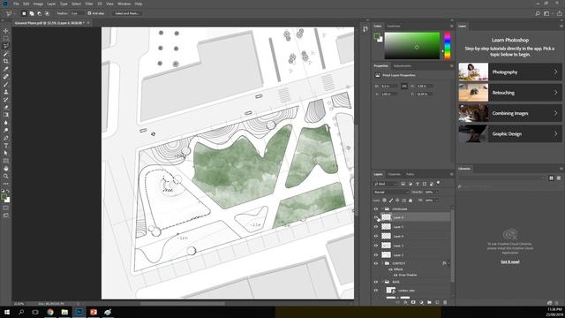Image resolution: width=565 pixels, height=318 pixels.
Task: Hide Layer 4 with its eye icon
Action: click(x=376, y=236)
